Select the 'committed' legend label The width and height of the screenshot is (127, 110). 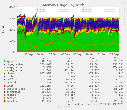(14, 92)
